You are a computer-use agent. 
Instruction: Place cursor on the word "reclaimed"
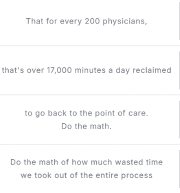152,70
